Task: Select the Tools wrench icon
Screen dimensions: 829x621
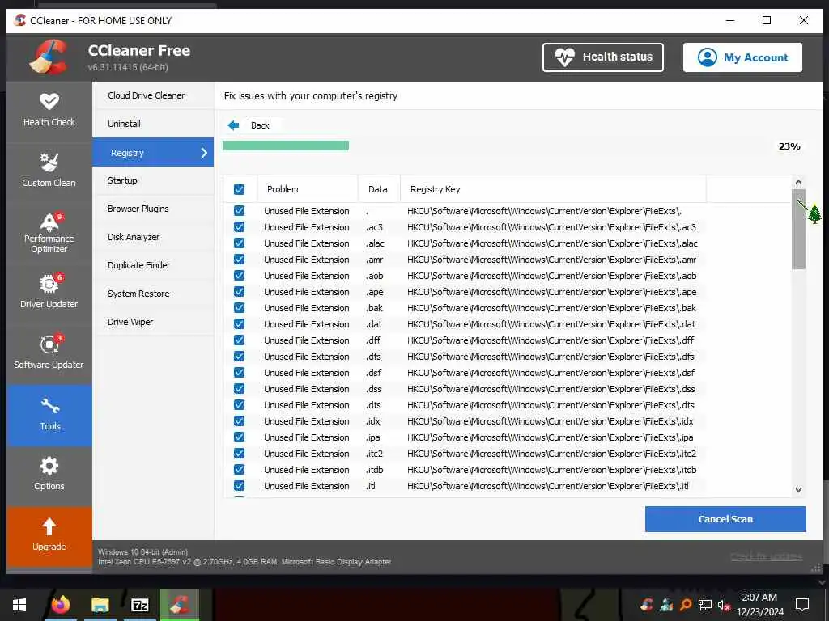Action: point(49,406)
